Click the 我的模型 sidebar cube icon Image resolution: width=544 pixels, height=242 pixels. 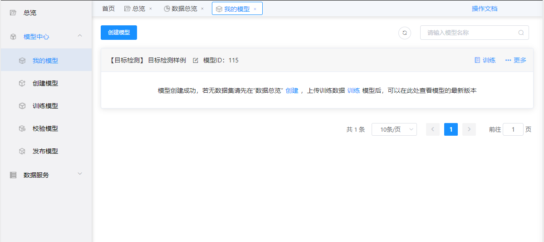click(22, 61)
